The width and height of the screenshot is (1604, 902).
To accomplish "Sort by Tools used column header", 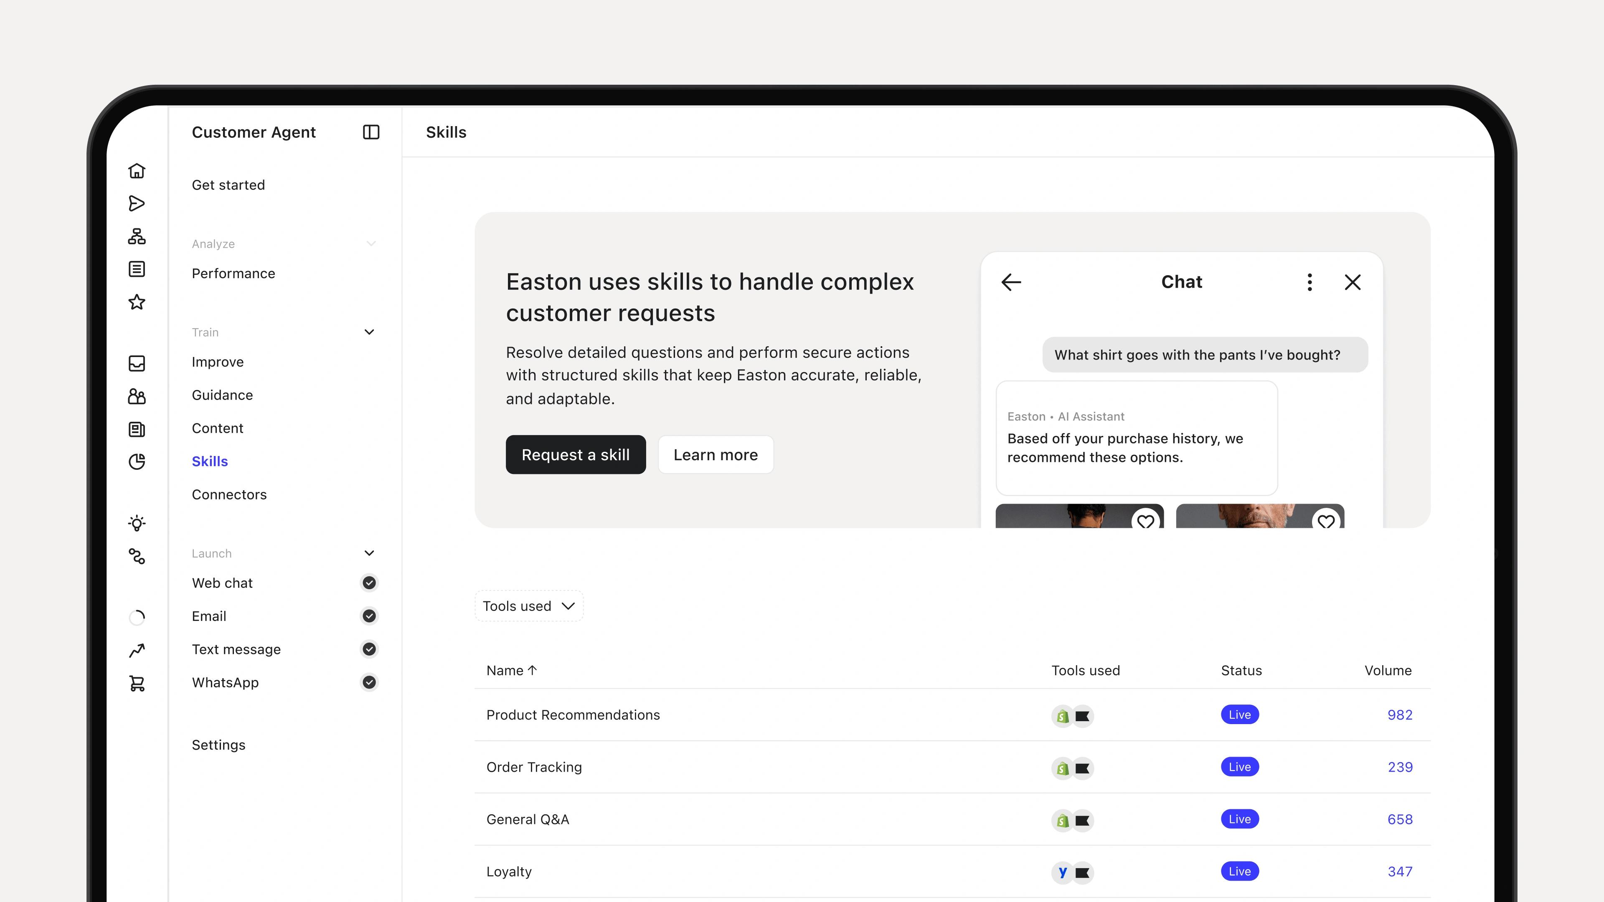I will click(x=1085, y=670).
